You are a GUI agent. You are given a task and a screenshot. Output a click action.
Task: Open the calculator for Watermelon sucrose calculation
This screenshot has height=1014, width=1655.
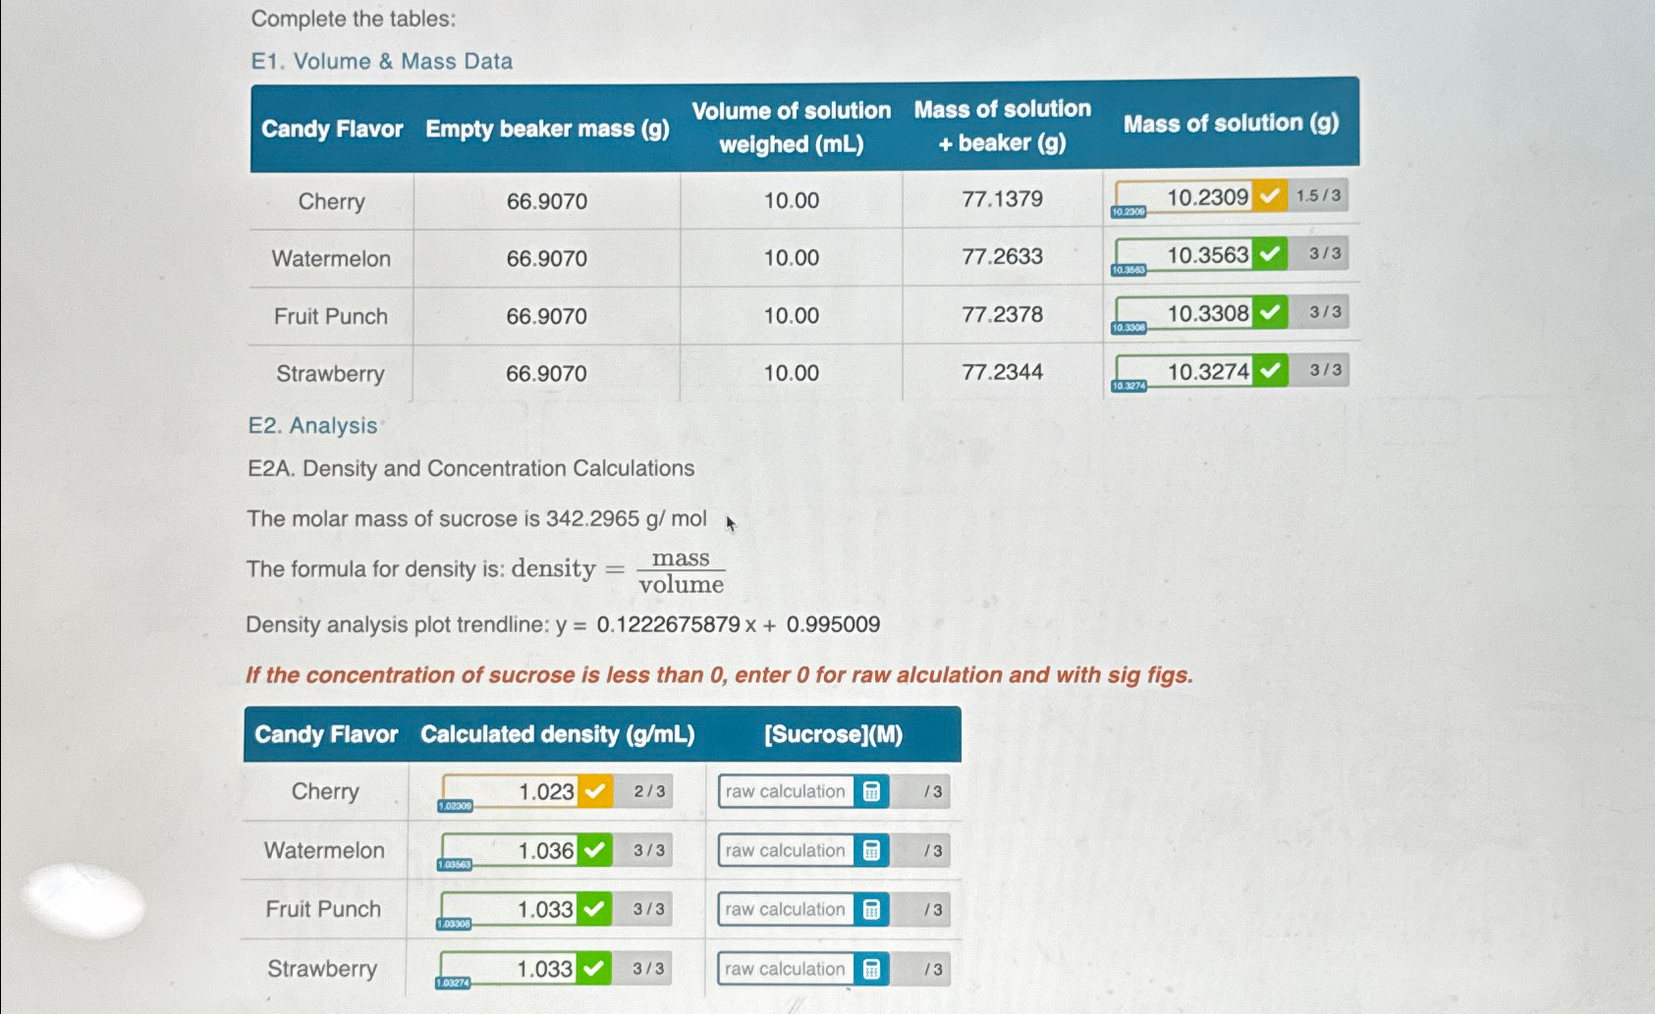[x=870, y=850]
